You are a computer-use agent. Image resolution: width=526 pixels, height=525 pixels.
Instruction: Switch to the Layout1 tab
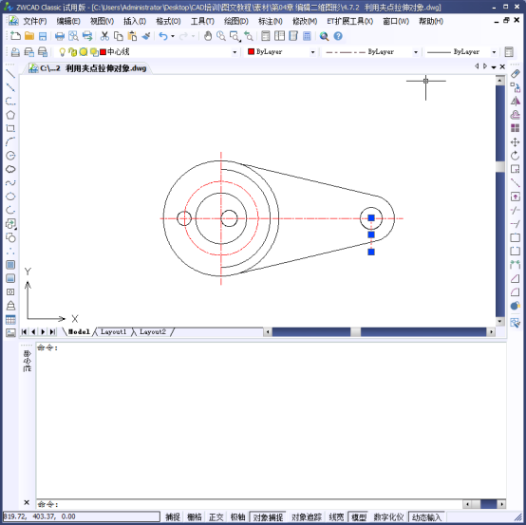[113, 331]
